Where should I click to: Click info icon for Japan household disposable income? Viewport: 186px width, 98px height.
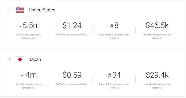161,88
